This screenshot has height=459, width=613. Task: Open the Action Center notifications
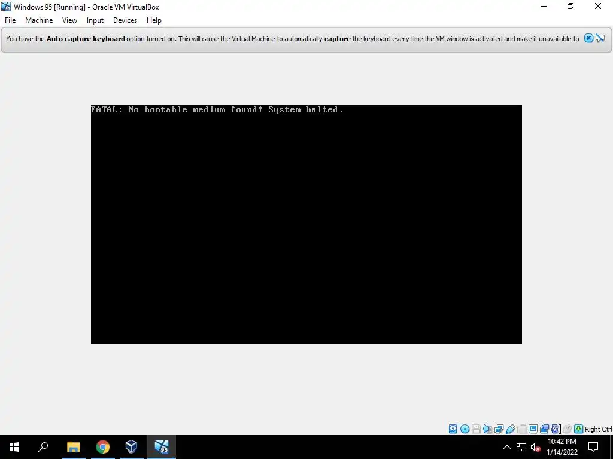click(x=593, y=447)
